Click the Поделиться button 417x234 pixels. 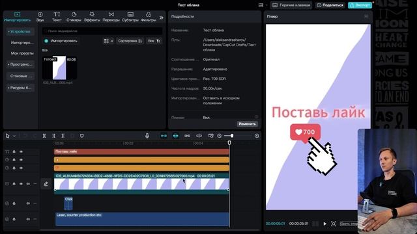click(x=330, y=5)
